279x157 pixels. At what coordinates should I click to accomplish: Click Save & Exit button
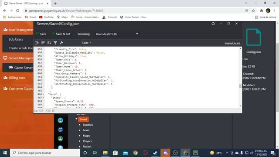(61, 34)
